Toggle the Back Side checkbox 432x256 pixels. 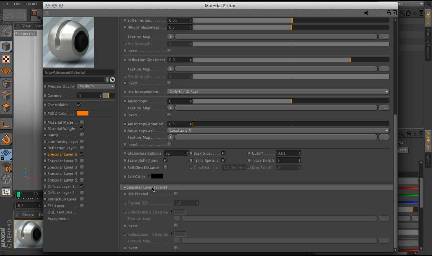223,153
